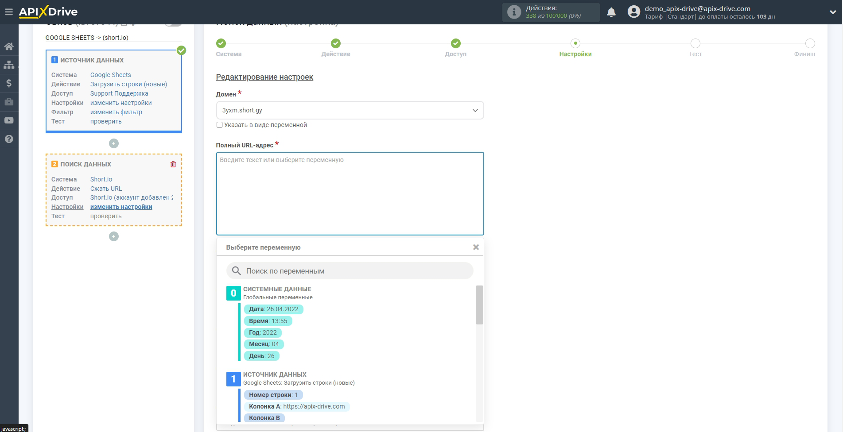
Task: Click the search magnifier icon in variables
Action: 237,271
